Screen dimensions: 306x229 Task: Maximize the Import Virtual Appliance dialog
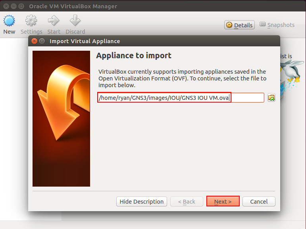pyautogui.click(x=42, y=41)
